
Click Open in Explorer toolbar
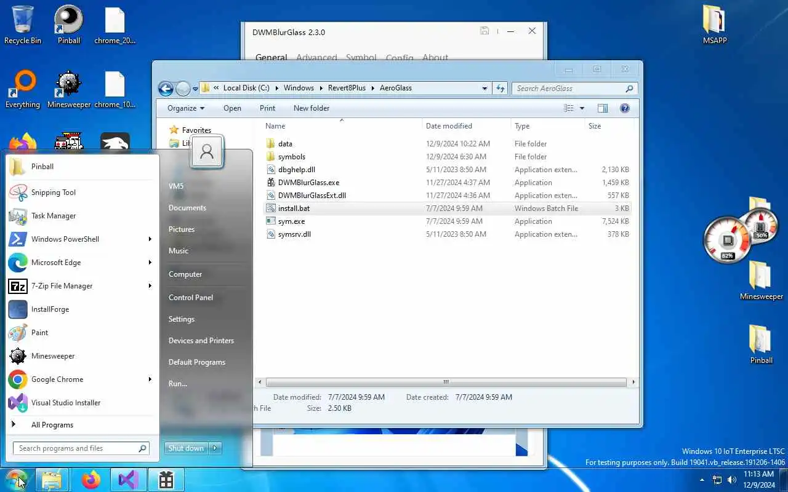232,108
